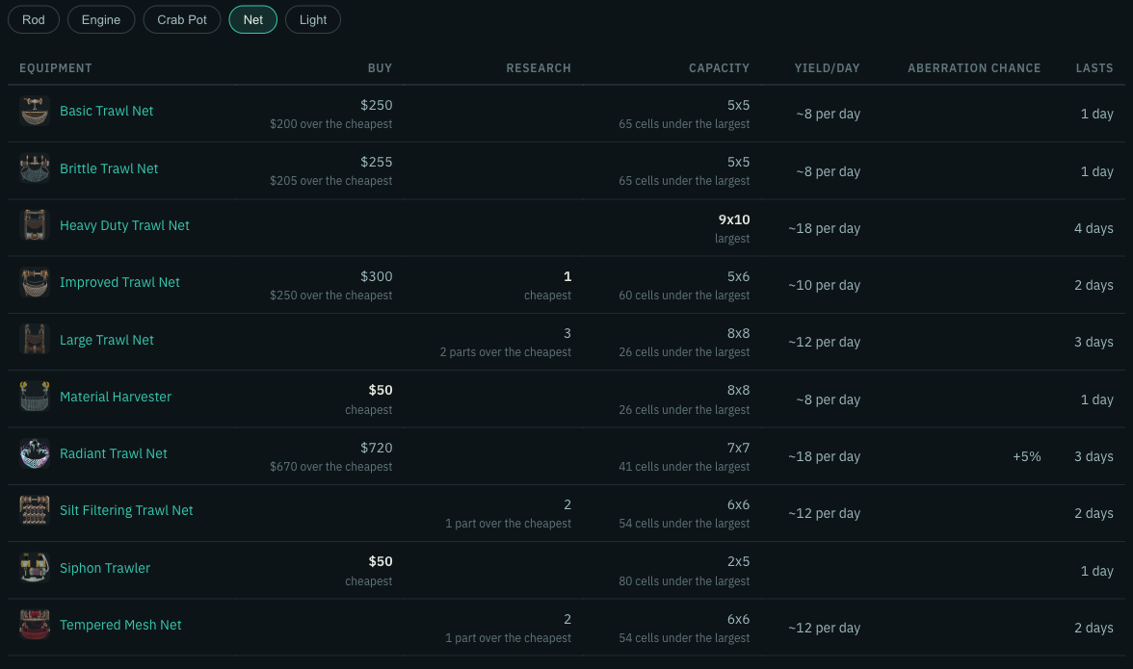Click the 9x10 capacity value
This screenshot has width=1133, height=669.
(x=734, y=219)
